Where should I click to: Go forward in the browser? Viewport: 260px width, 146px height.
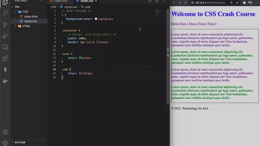coord(180,3)
